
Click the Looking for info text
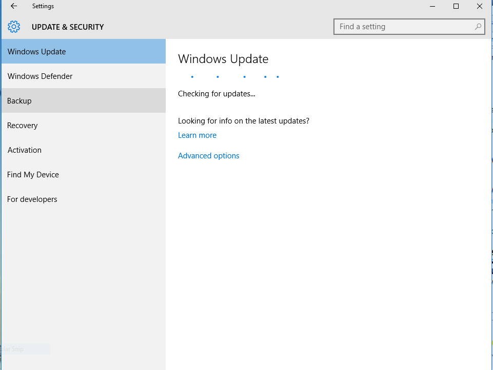click(x=244, y=121)
